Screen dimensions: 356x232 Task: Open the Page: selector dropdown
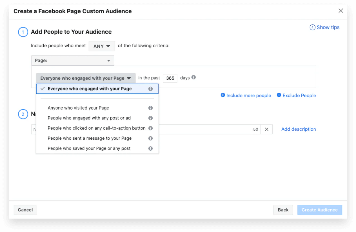pyautogui.click(x=73, y=61)
